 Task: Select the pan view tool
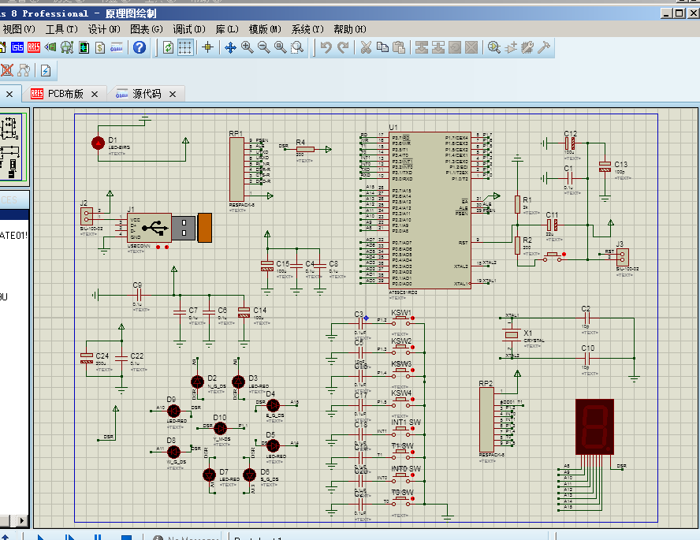(x=230, y=47)
